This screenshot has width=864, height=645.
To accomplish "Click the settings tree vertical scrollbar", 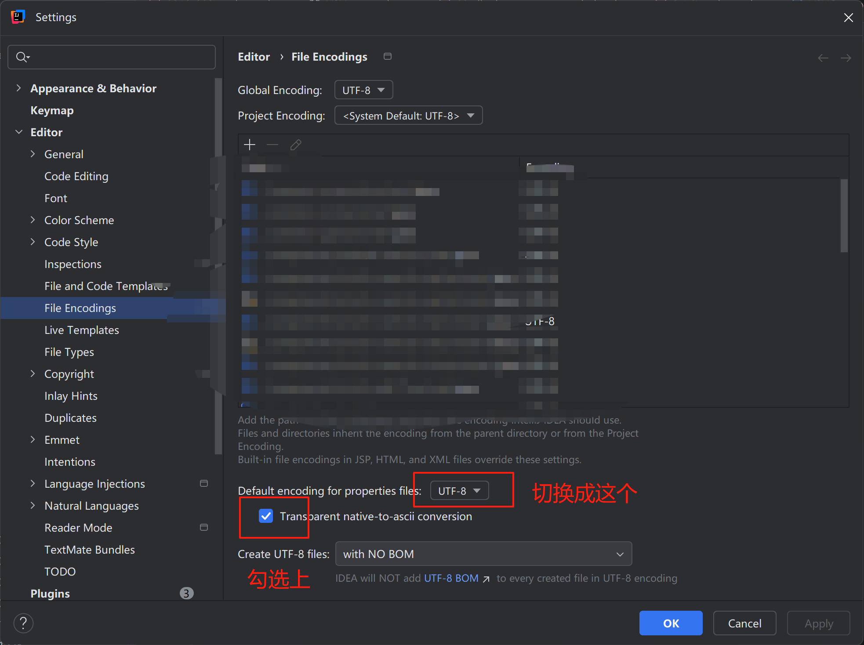I will [218, 266].
